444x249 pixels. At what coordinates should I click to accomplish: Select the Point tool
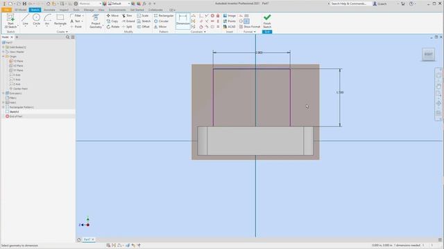(x=76, y=26)
